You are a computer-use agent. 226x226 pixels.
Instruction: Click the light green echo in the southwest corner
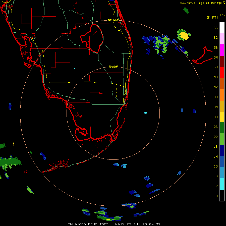(x=30, y=190)
